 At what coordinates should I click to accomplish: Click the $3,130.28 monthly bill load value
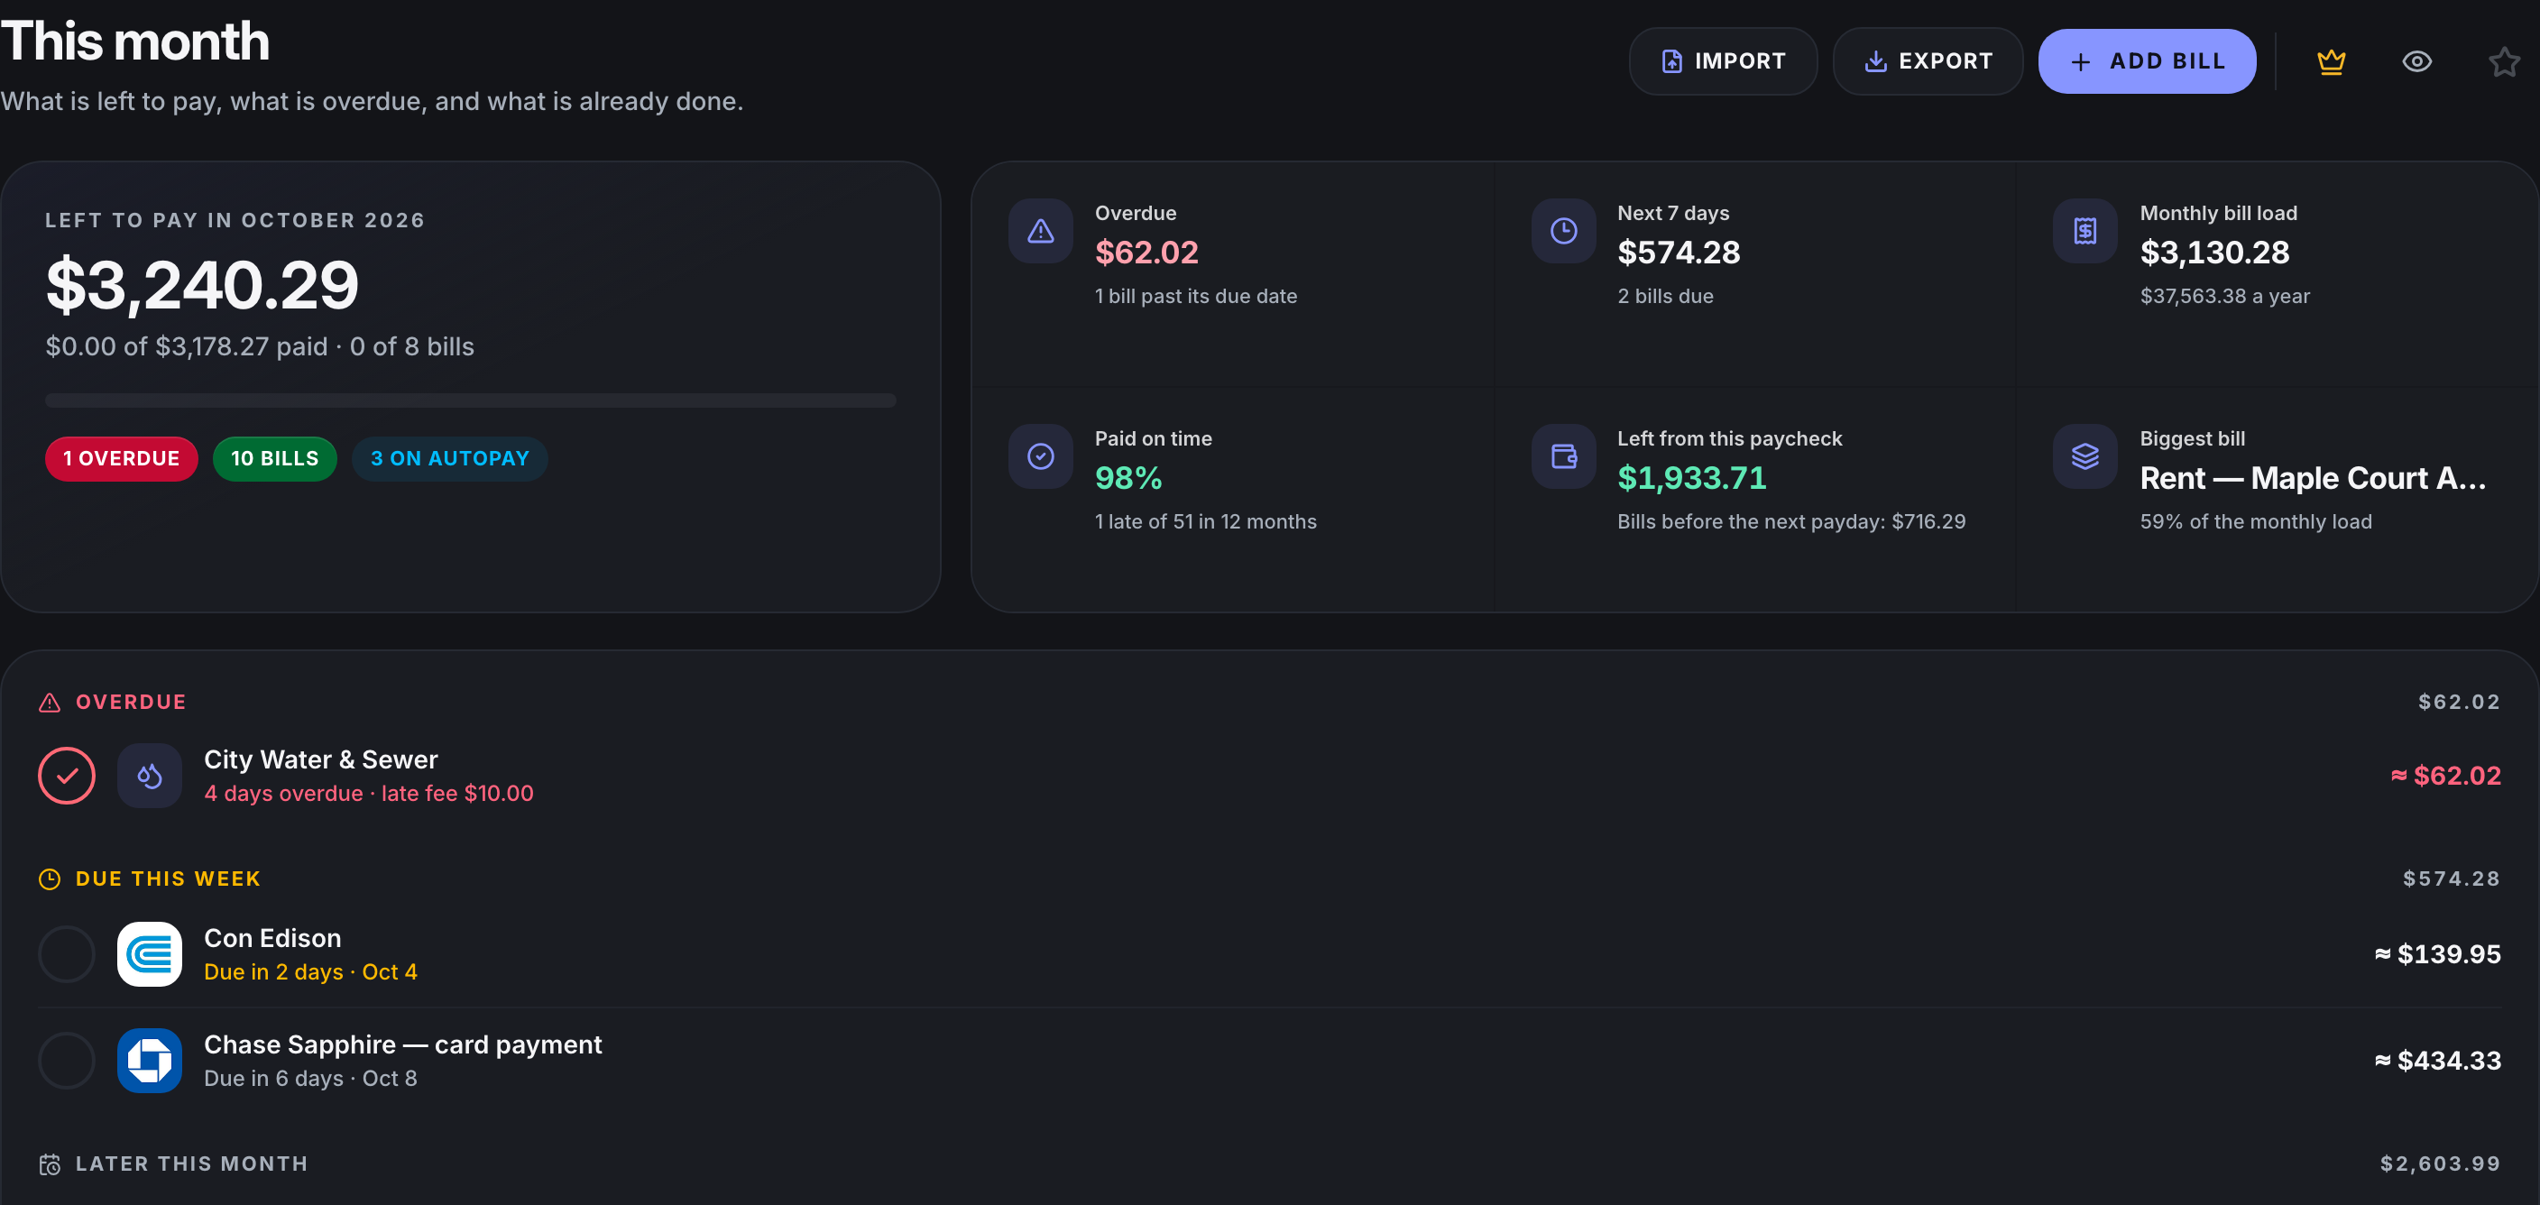2214,253
